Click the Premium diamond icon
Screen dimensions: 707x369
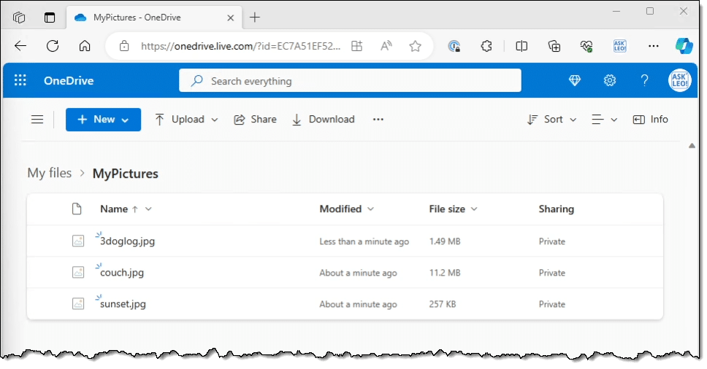575,81
